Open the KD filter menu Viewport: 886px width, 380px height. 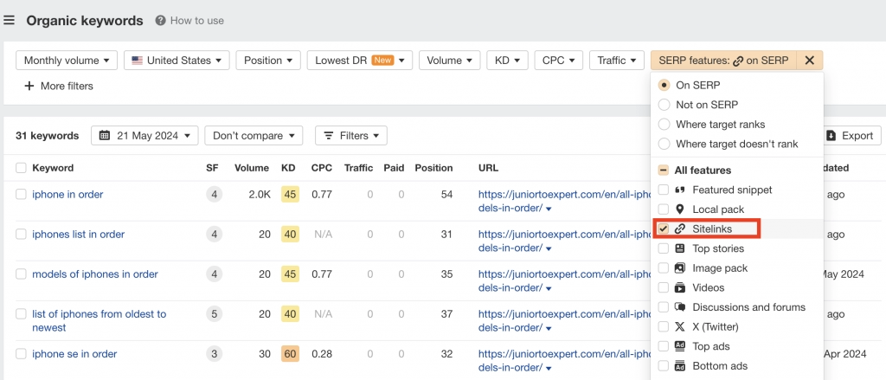(507, 61)
